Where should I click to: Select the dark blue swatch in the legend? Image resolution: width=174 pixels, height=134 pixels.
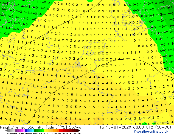pyautogui.click(x=26, y=131)
